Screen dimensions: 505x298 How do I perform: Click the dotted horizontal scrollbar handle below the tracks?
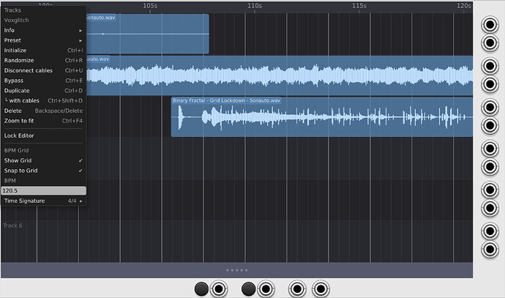click(236, 270)
